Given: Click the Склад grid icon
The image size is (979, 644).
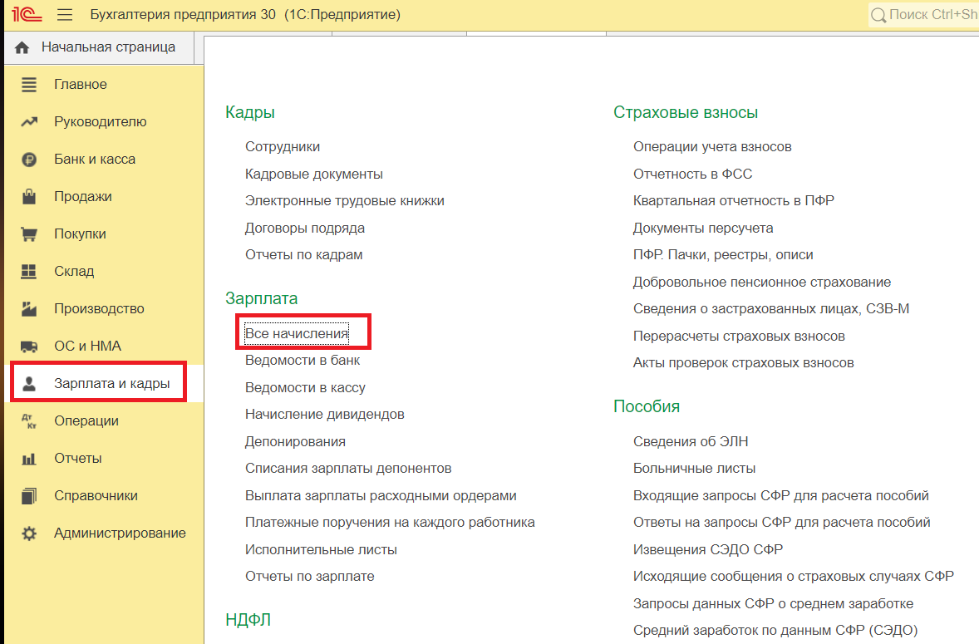Looking at the screenshot, I should tap(29, 272).
